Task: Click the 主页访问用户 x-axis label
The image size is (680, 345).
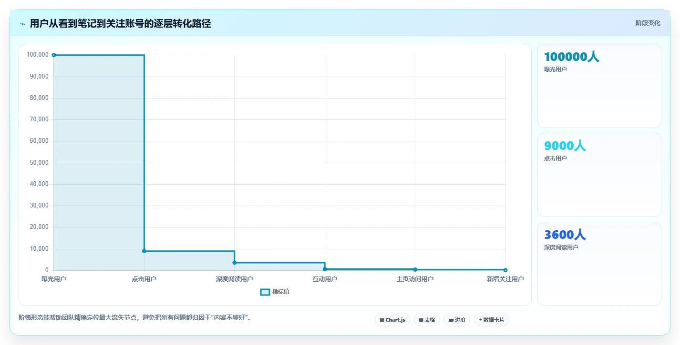Action: pyautogui.click(x=415, y=279)
